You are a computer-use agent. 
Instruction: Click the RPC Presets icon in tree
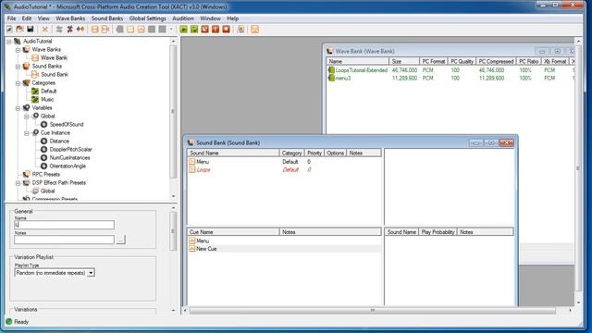click(26, 174)
